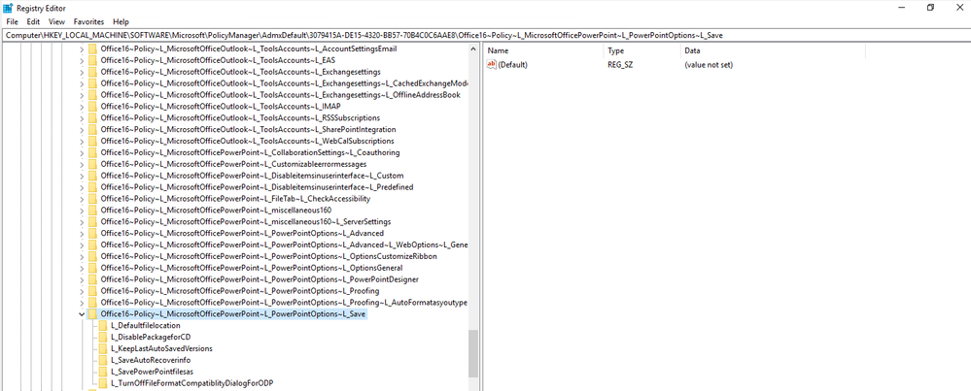Select the L_KeepLastAutoSavedVersions subkey
The image size is (971, 391).
tap(161, 349)
